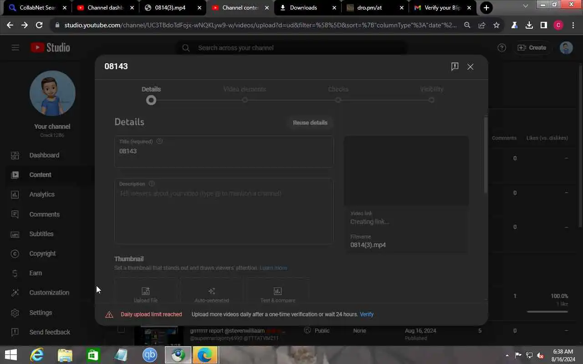
Task: Click the Comments sidebar icon
Action: [15, 214]
